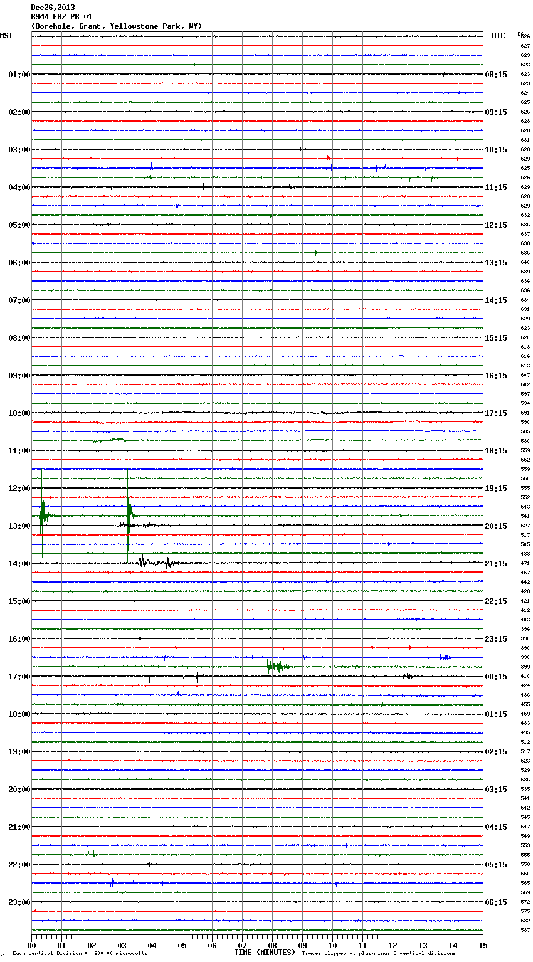Click the 15 minute tick label on axis
533x962 pixels.
pyautogui.click(x=483, y=945)
